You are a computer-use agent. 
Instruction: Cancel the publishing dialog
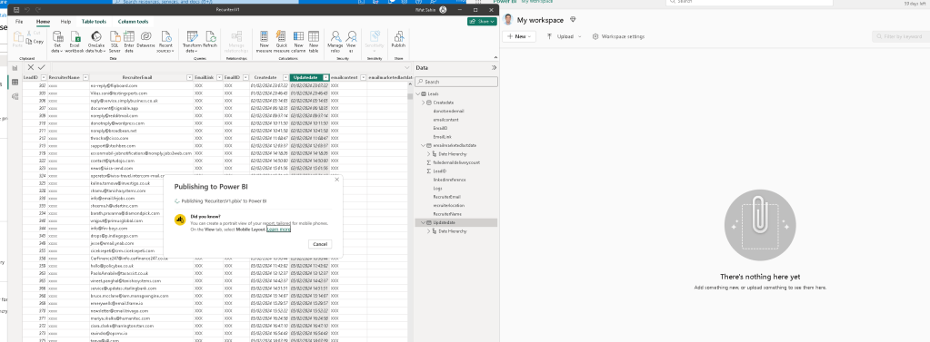(320, 244)
